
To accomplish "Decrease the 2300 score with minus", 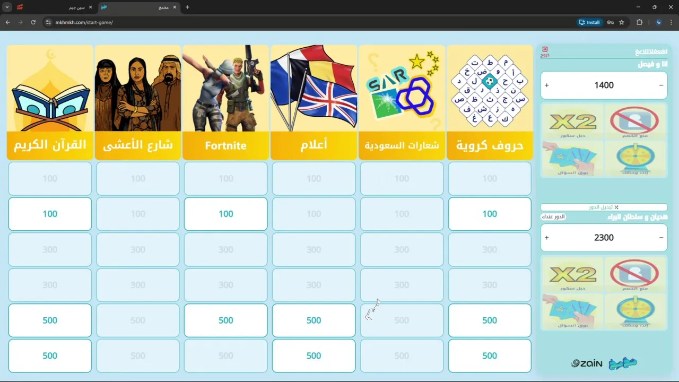I will pos(661,238).
